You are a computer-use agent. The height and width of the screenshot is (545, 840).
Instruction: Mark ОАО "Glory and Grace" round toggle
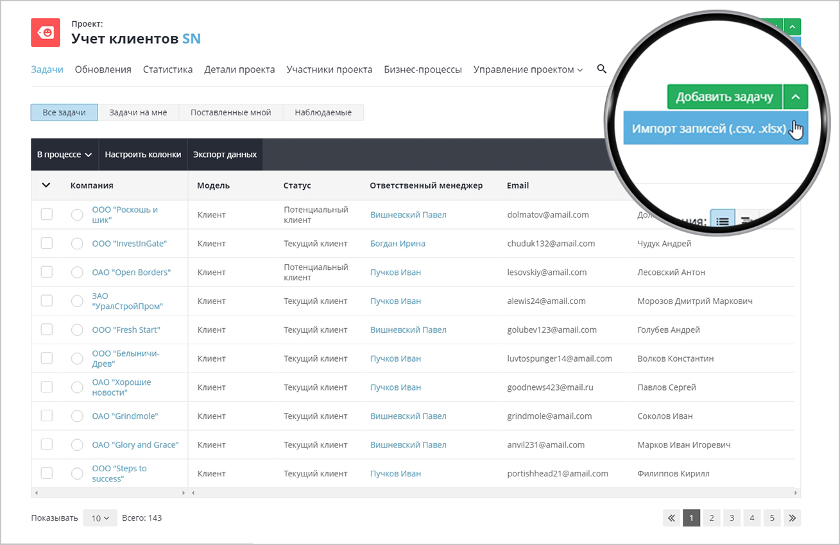[x=77, y=446]
